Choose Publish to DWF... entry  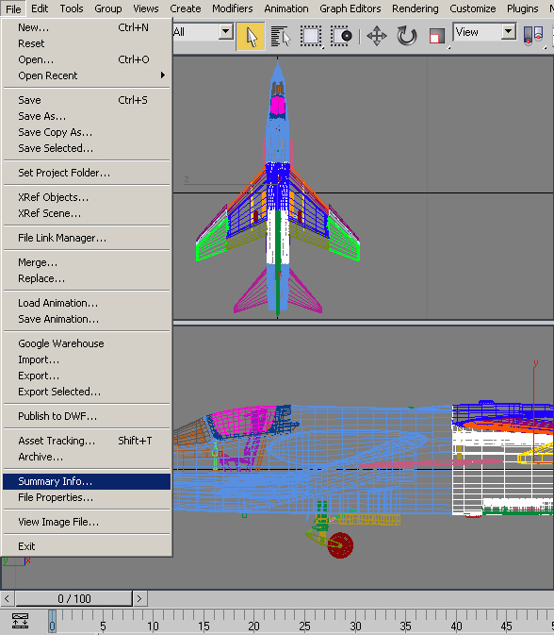click(87, 416)
